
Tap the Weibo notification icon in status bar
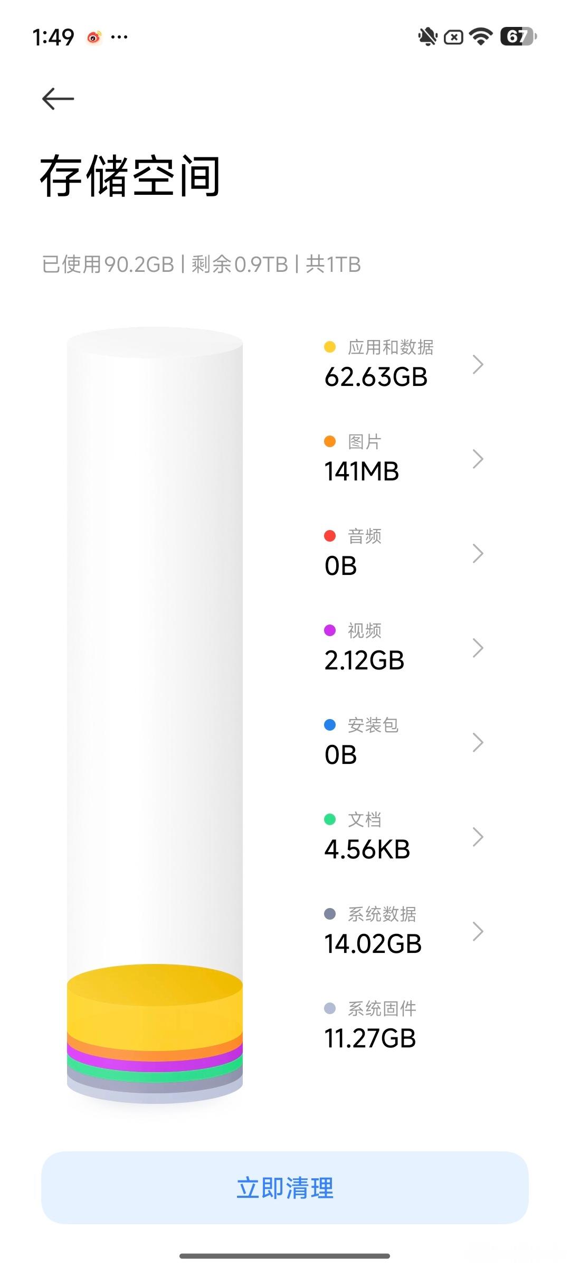click(94, 37)
